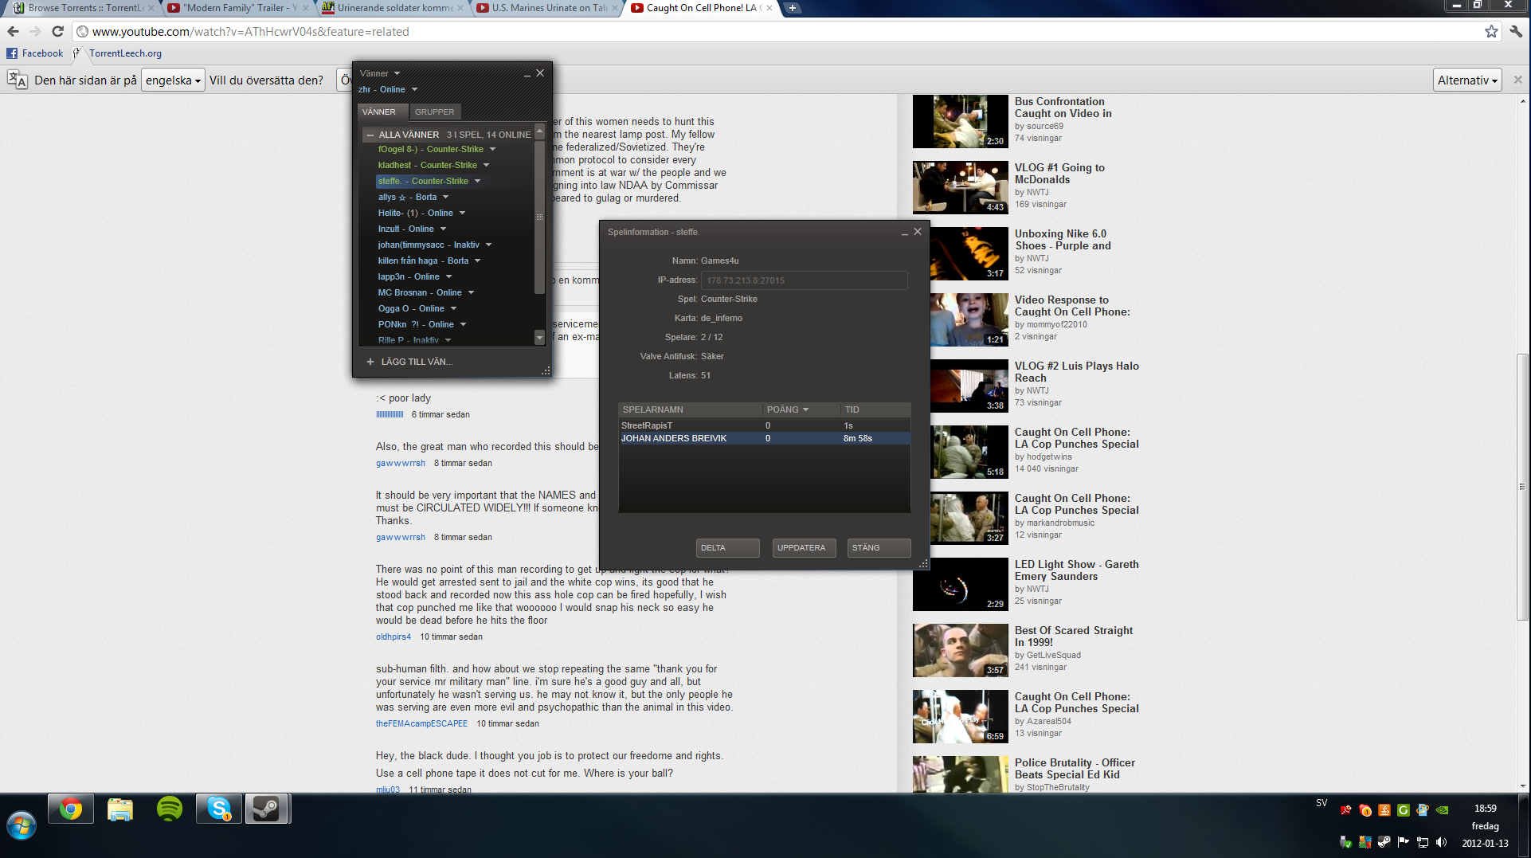Click UPPDATERA refresh button
This screenshot has width=1531, height=858.
(x=804, y=548)
